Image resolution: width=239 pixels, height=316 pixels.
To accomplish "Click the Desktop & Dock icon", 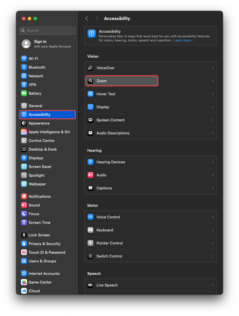I will pos(24,149).
